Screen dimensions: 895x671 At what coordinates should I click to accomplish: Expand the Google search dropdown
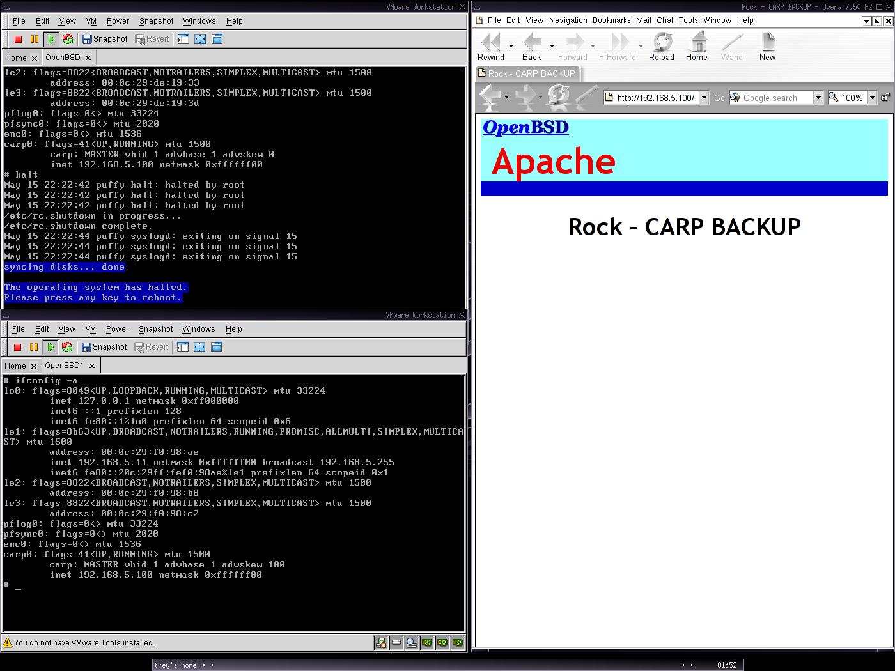pos(818,98)
